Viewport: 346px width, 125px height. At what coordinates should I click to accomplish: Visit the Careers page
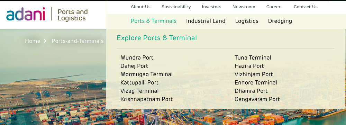pyautogui.click(x=274, y=7)
